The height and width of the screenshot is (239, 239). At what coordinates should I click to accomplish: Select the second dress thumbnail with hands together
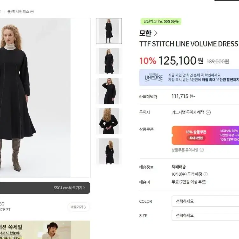(109, 61)
